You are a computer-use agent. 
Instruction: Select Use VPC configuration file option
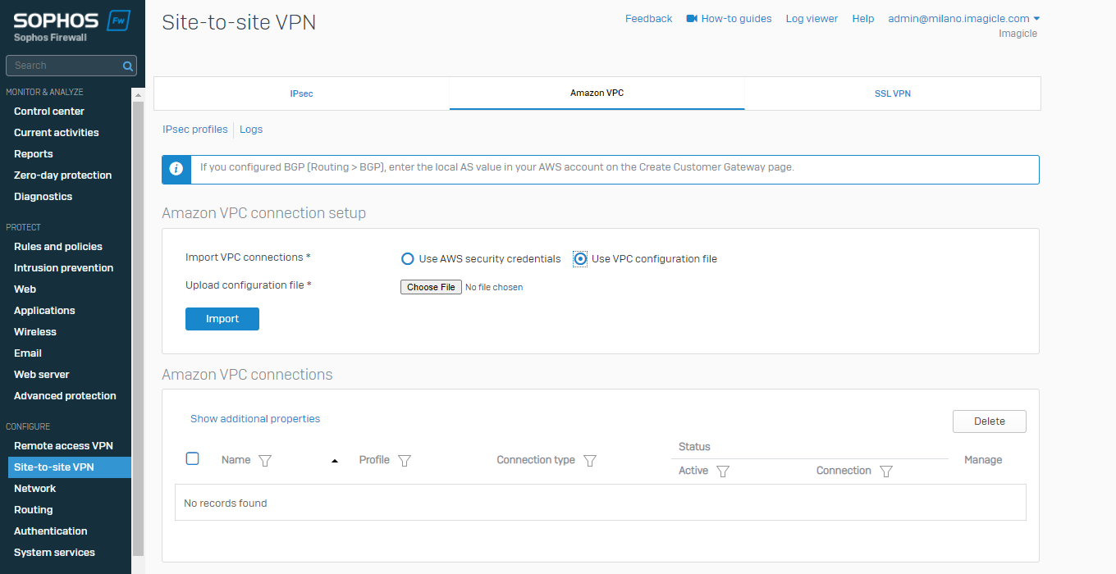point(580,259)
